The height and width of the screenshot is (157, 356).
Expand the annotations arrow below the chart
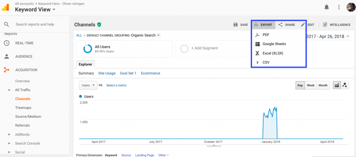214,146
